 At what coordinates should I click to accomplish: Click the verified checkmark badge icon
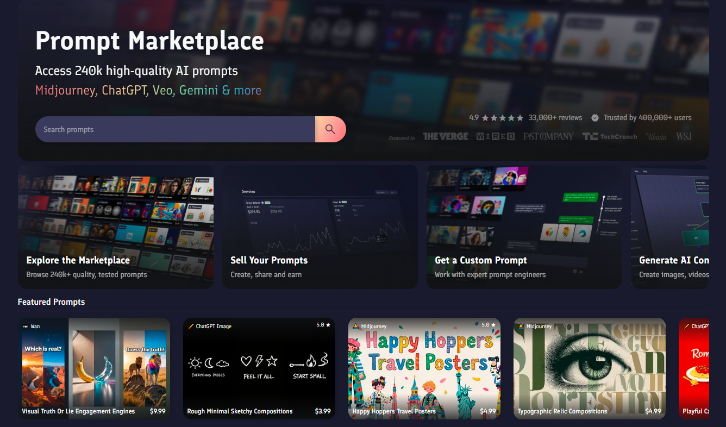(x=595, y=117)
